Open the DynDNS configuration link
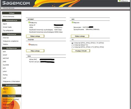This screenshot has height=109, width=131. tap(6, 65)
